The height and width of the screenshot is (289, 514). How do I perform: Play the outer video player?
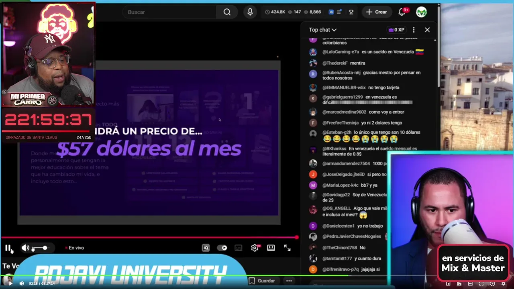[10, 283]
